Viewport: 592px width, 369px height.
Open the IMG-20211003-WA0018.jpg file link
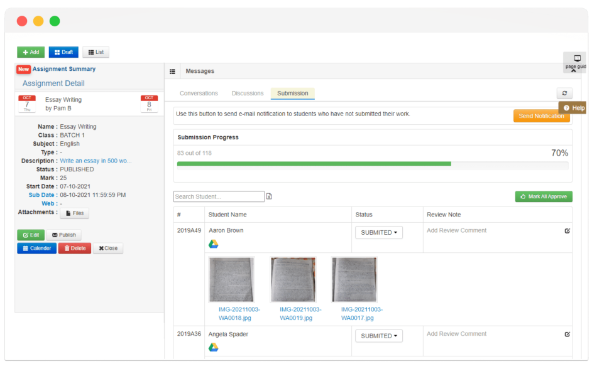pyautogui.click(x=239, y=314)
